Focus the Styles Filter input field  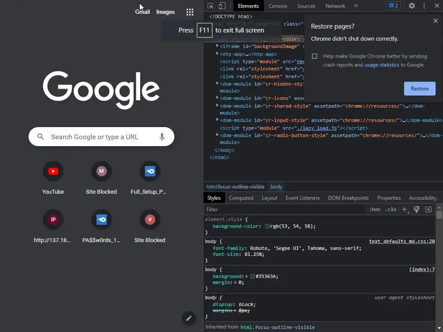(285, 210)
